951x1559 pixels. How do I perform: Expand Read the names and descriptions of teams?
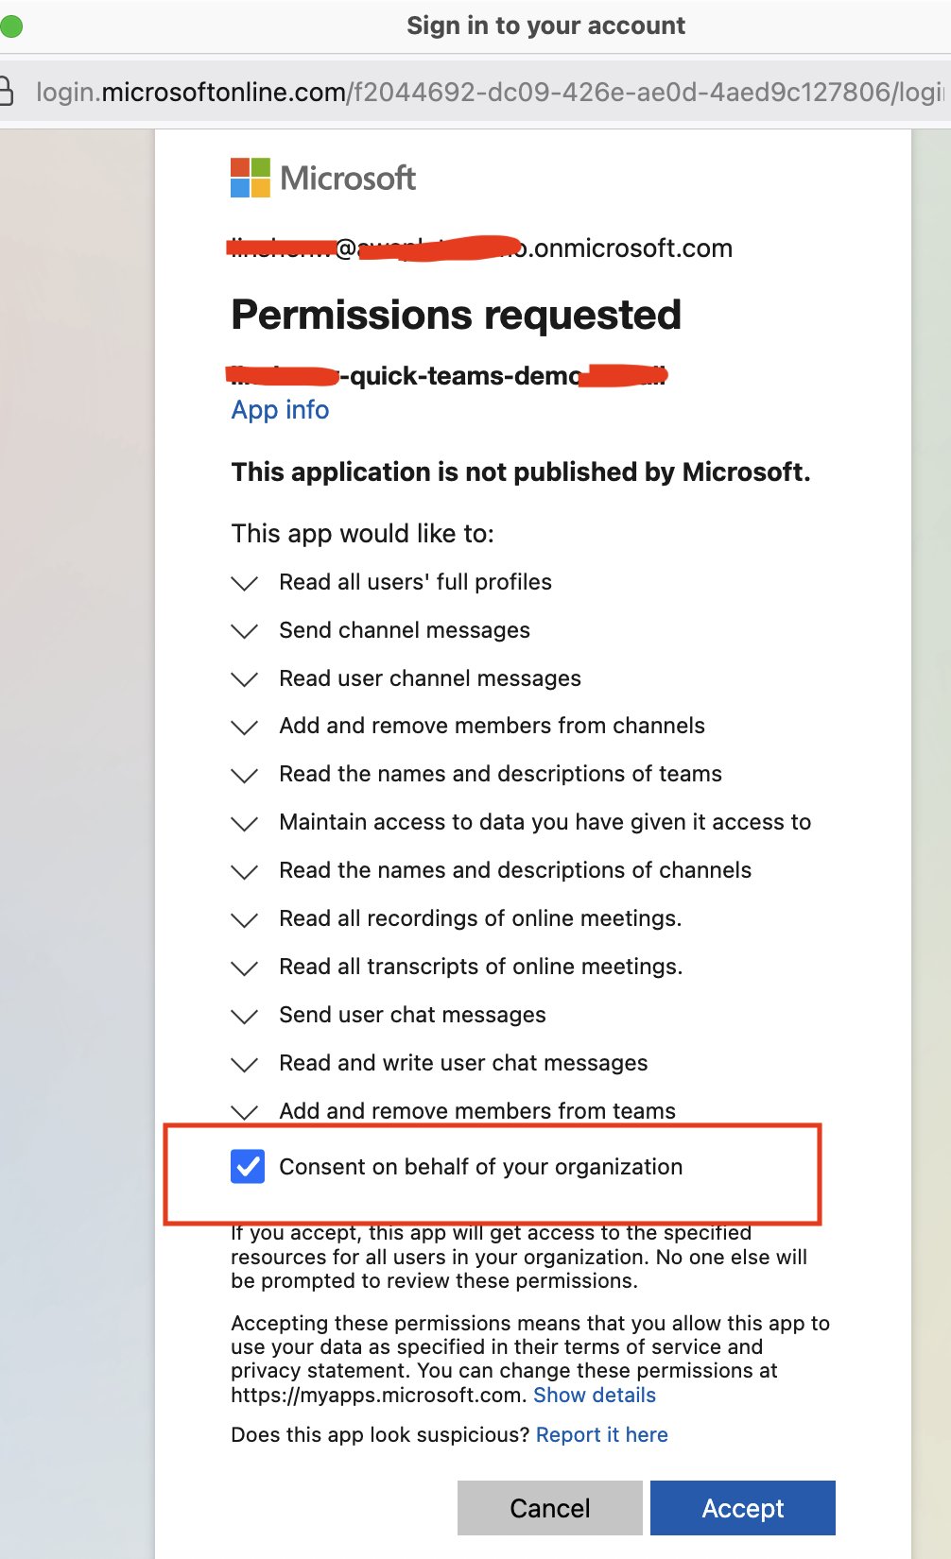click(244, 776)
